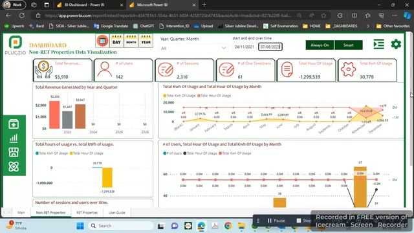Open a new browser tab

[204, 5]
